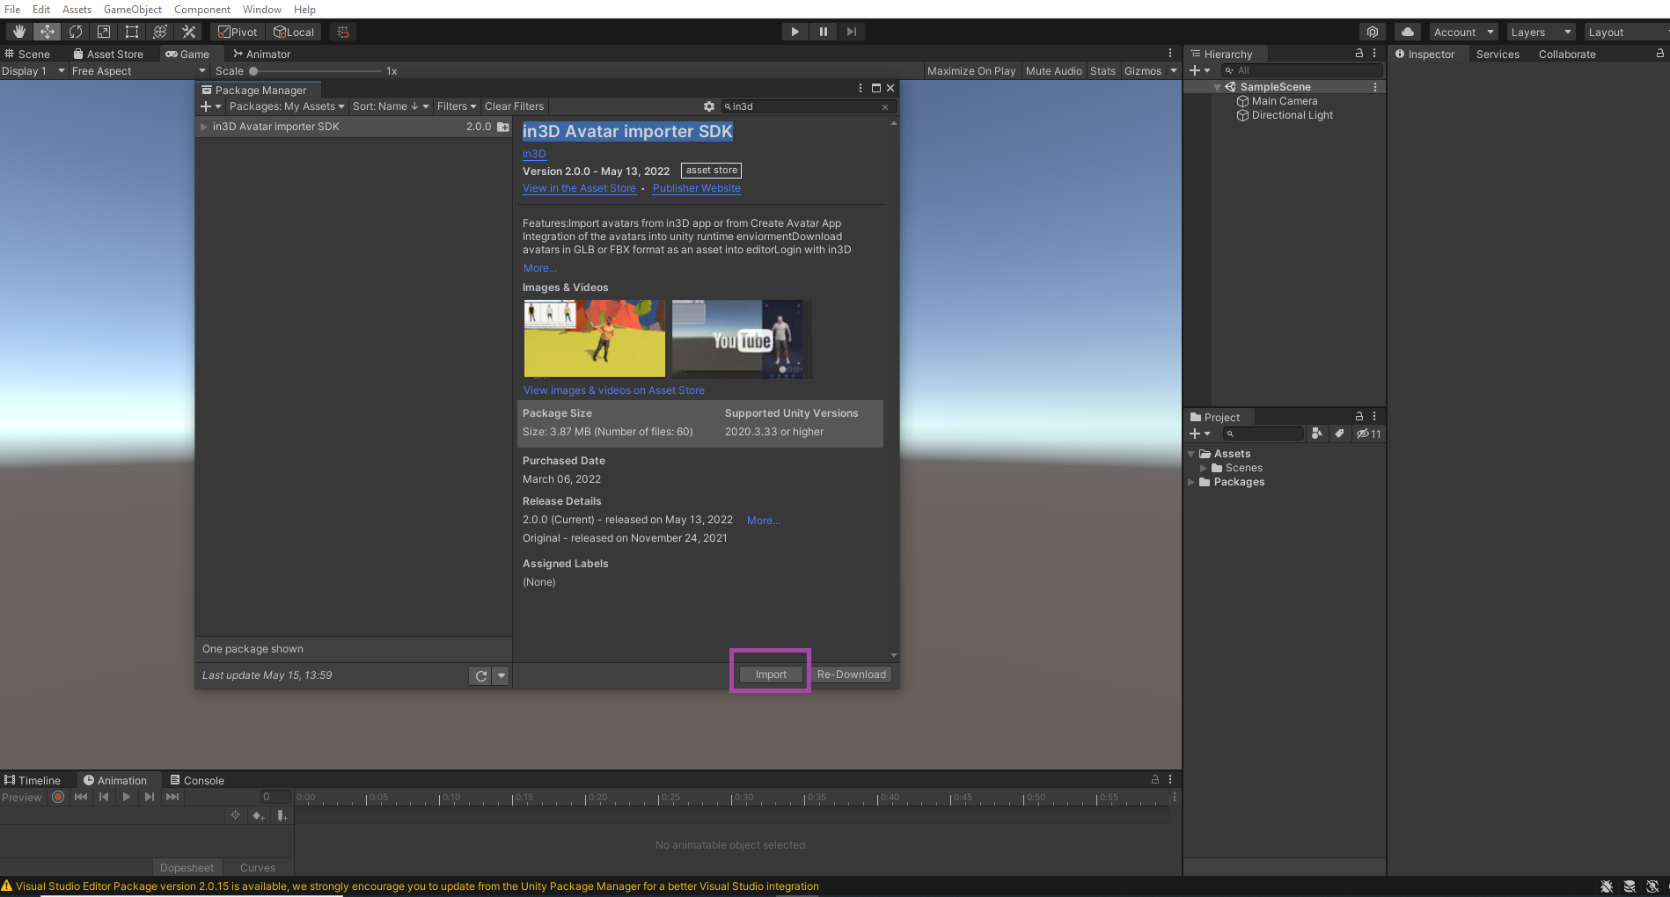
Task: Open View in the Asset Store link
Action: pos(579,188)
